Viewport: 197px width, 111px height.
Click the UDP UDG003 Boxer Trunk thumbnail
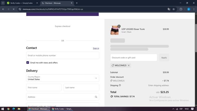(x=115, y=30)
